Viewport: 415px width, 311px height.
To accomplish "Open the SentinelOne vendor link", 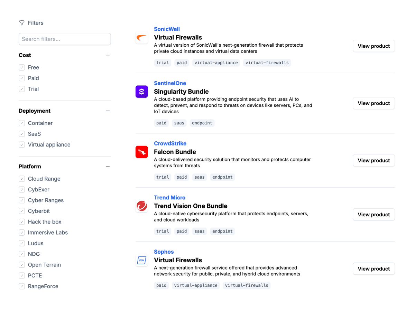I will click(170, 83).
